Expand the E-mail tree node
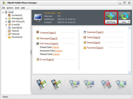Screen dimensions: 133x99 [x=6, y=25]
